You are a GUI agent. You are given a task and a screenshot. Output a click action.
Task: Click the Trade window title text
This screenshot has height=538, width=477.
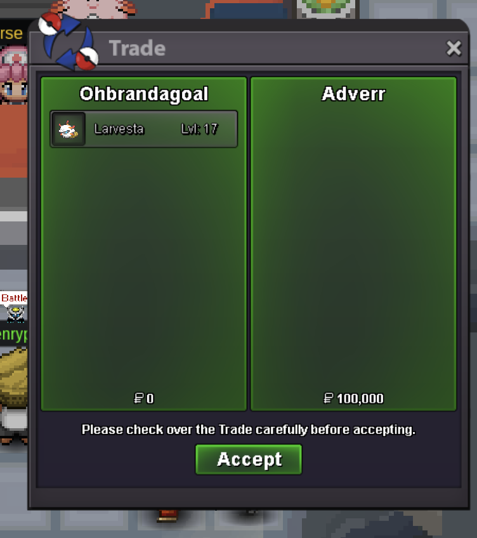[x=137, y=48]
